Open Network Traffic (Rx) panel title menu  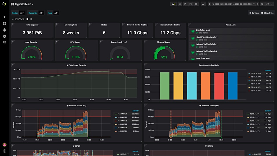[x=76, y=106]
